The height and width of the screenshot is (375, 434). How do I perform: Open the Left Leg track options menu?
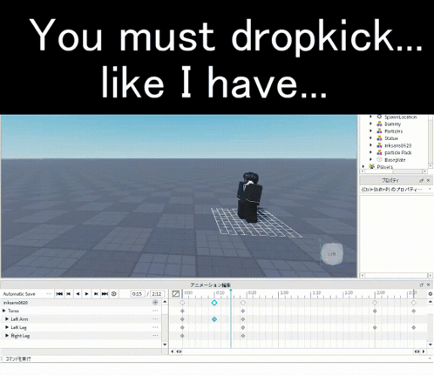(155, 327)
